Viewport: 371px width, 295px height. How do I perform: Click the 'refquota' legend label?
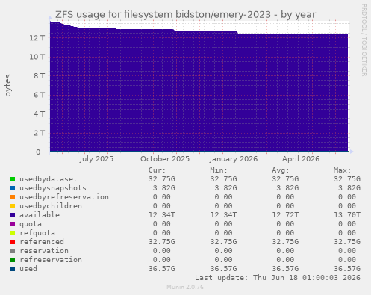pos(37,233)
